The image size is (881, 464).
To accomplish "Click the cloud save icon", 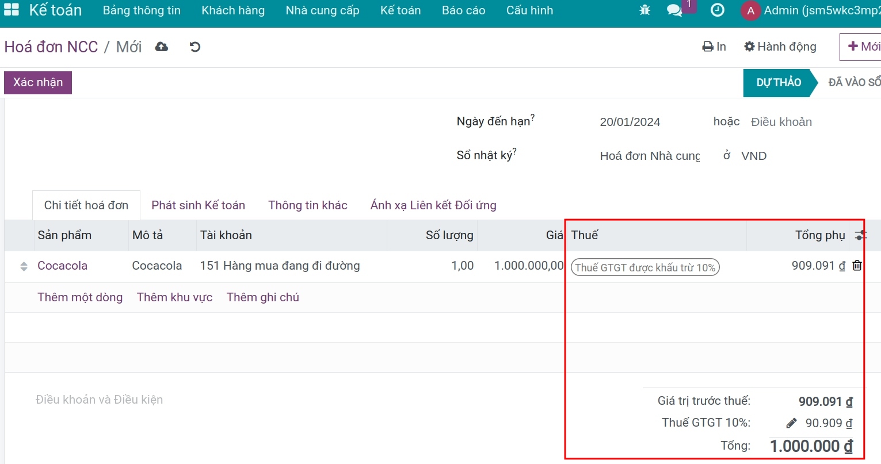I will (x=162, y=47).
